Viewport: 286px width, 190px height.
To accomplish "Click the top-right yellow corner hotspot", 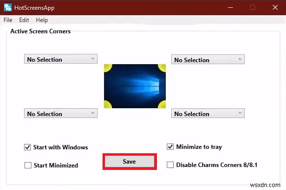I will point(162,68).
